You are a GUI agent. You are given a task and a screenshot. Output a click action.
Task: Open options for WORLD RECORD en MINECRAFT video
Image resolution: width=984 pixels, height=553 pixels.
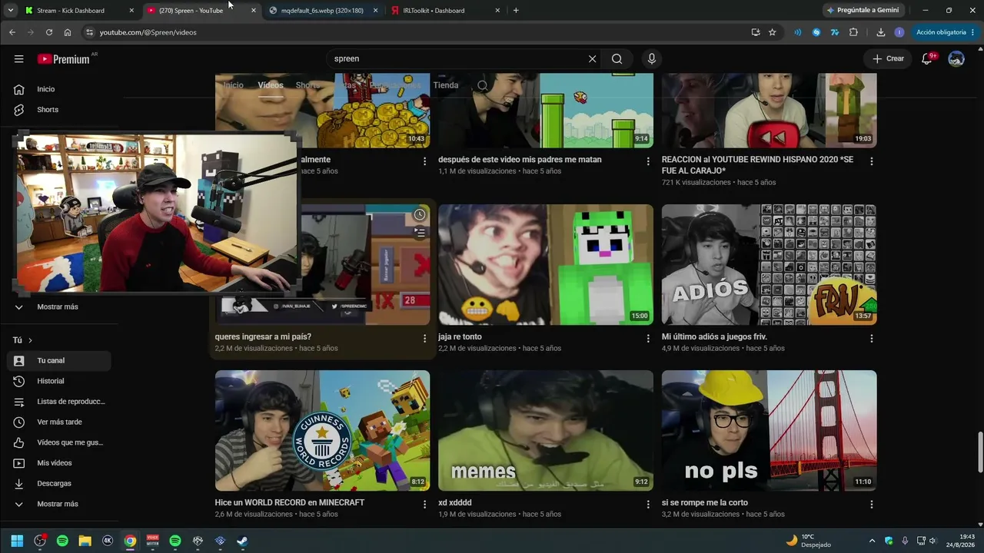424,504
